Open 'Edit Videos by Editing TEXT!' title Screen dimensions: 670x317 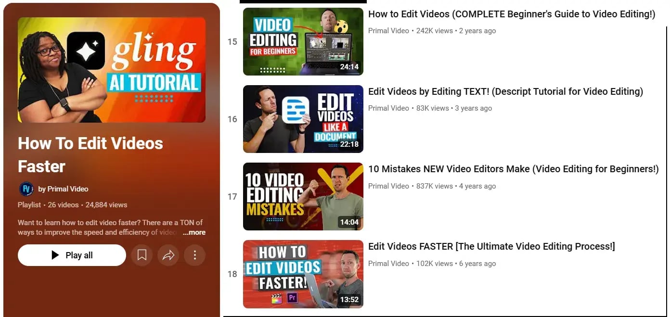pos(505,92)
